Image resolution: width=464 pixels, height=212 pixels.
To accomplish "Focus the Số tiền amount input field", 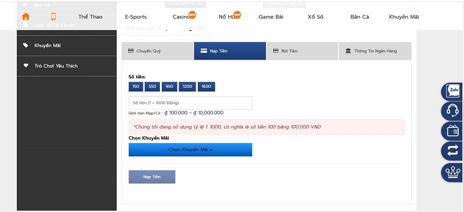I will coord(190,103).
